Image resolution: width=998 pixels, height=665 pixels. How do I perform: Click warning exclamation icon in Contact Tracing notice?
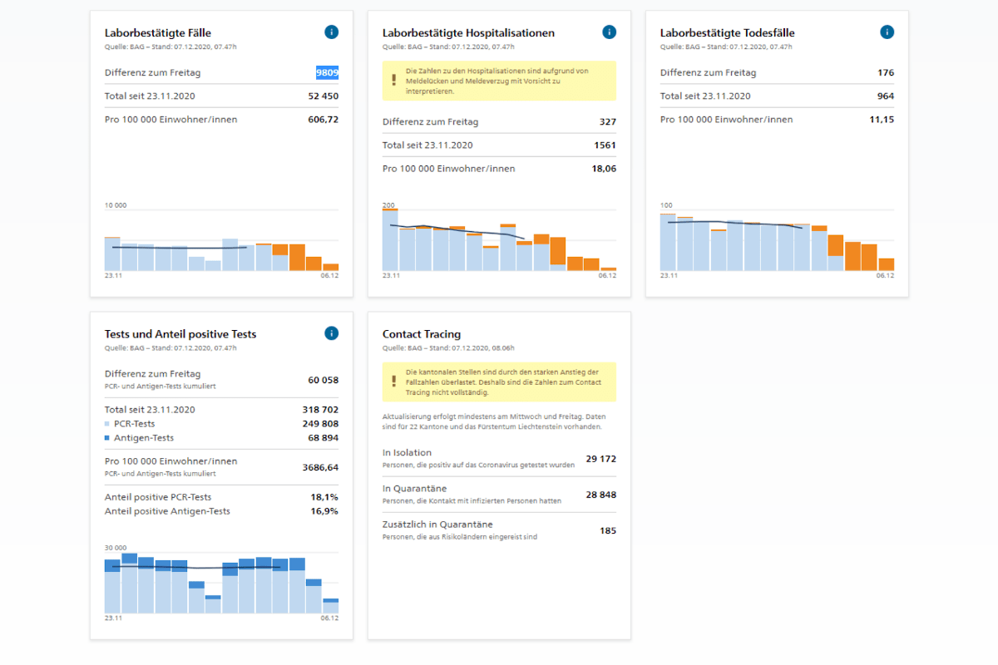[394, 382]
